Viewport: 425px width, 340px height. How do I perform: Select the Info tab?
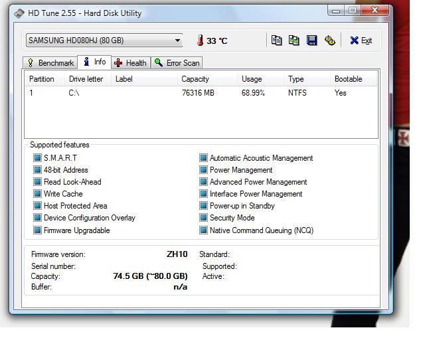click(94, 62)
